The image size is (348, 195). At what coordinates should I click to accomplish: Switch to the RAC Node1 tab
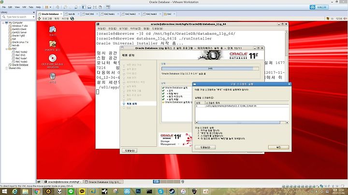tap(109, 14)
